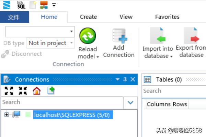Expand the localhost\SQLEXPRESS tree node
The image size is (206, 137).
click(7, 115)
